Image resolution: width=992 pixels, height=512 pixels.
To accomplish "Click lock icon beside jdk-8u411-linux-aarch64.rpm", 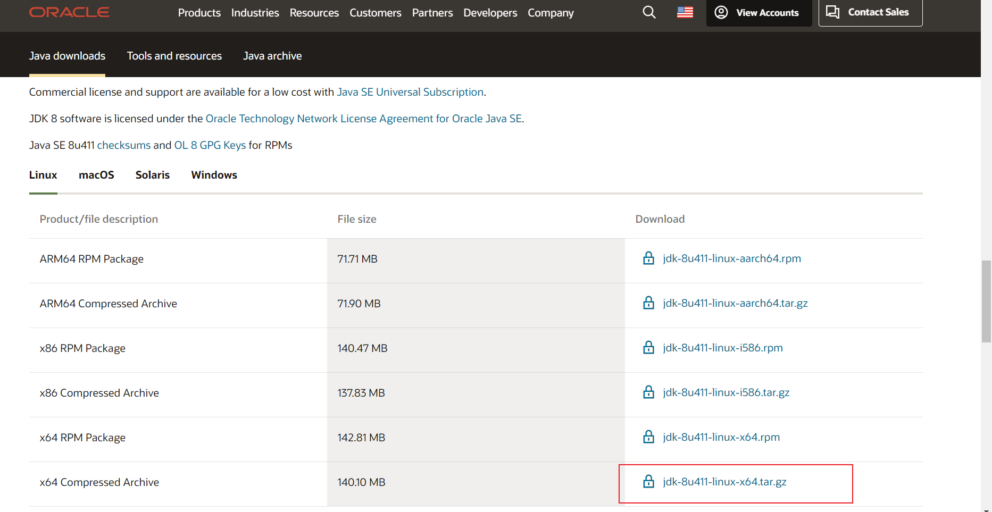I will 648,258.
